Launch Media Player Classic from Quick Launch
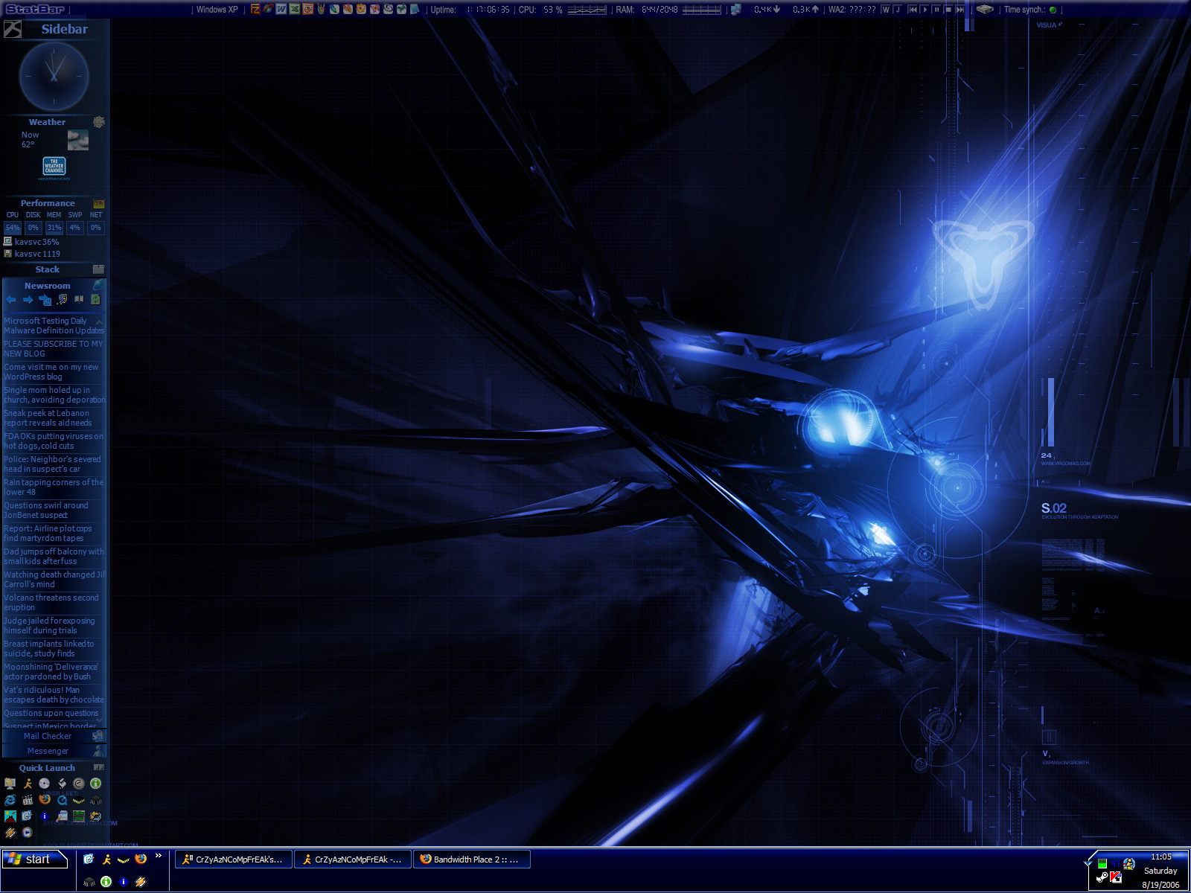1191x893 pixels. coord(28,800)
